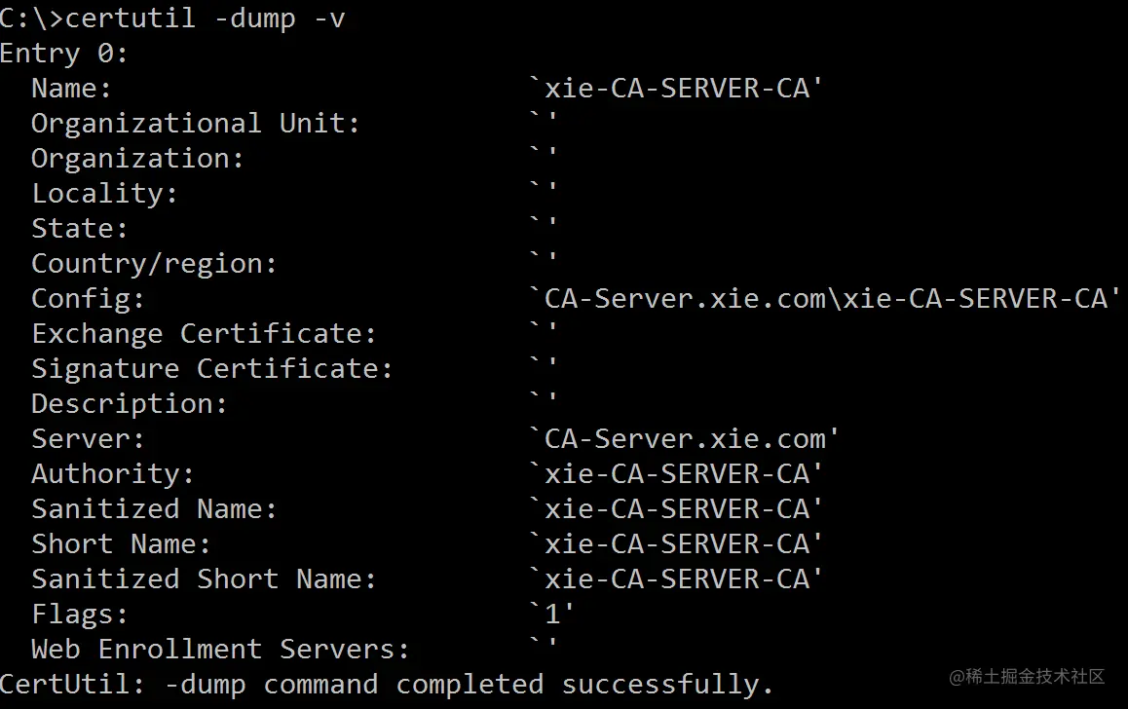Click the Sanitized Name label

(x=154, y=509)
